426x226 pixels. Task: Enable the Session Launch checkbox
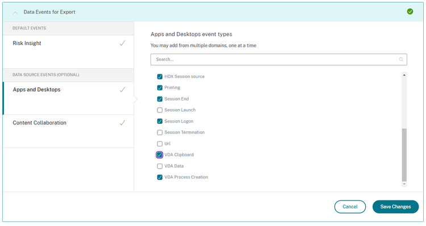tap(160, 110)
